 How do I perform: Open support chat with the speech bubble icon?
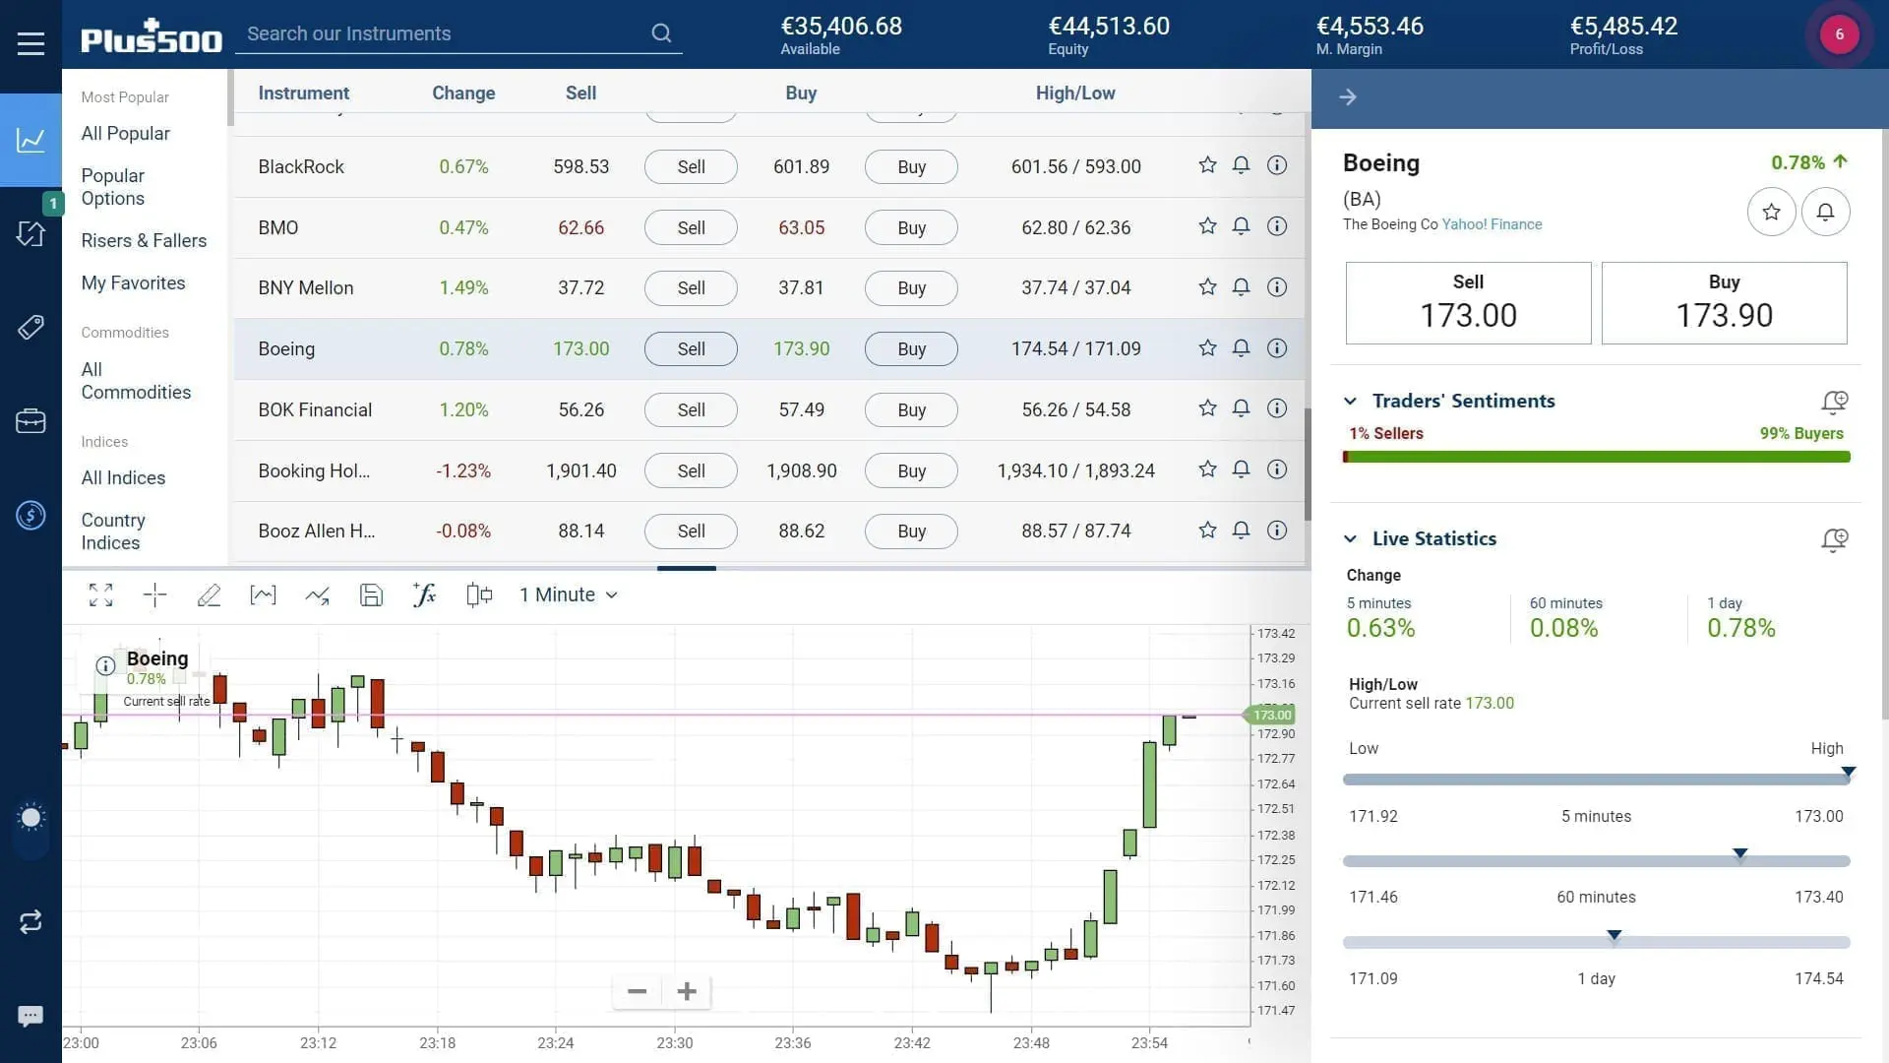coord(30,1015)
